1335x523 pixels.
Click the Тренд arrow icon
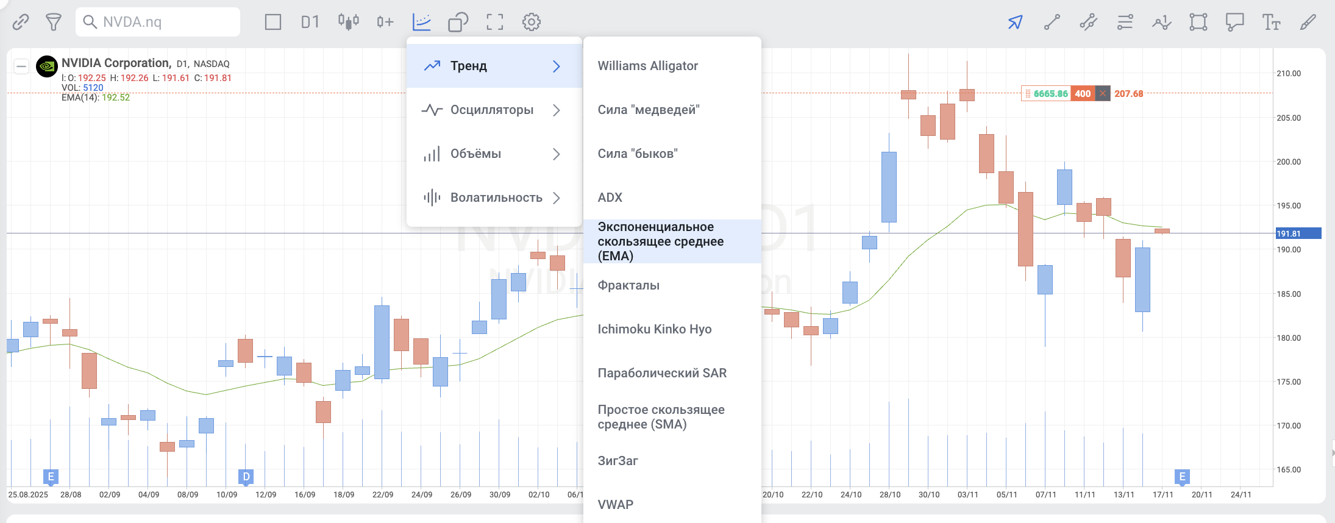pyautogui.click(x=432, y=66)
